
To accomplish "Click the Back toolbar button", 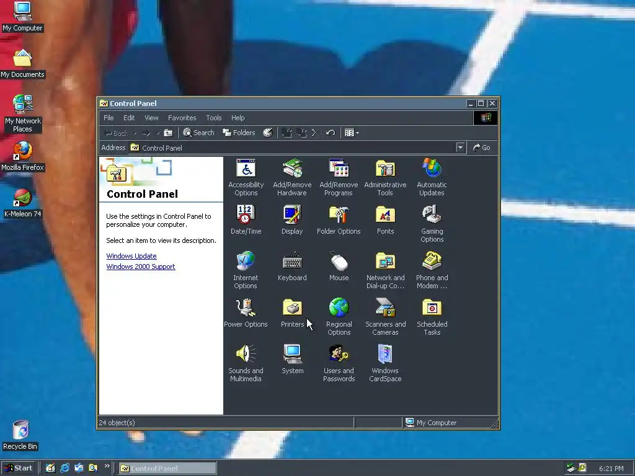I will [117, 133].
